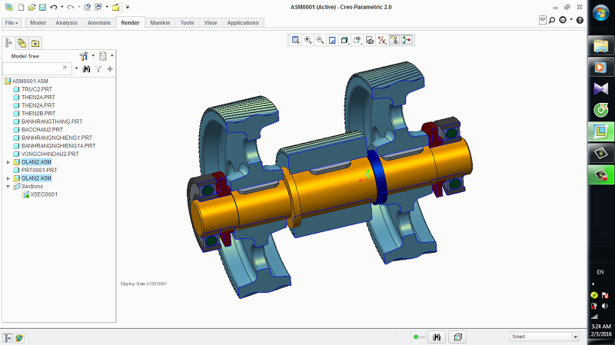The image size is (615, 345).
Task: Click the Save icon in quick access toolbar
Action: point(42,7)
